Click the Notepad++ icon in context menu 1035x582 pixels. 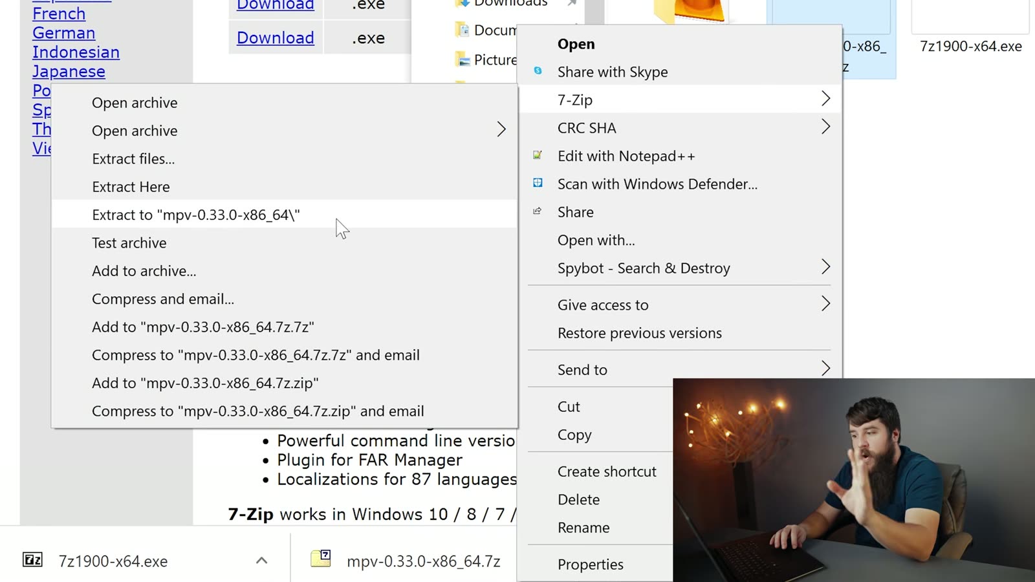[x=538, y=155]
